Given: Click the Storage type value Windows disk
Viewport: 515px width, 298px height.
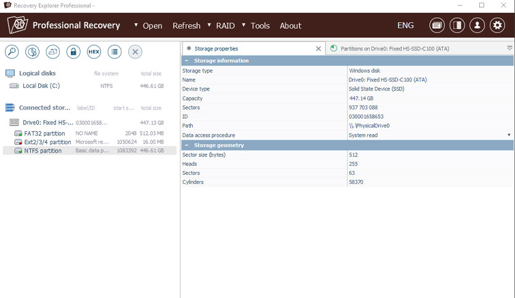Looking at the screenshot, I should (x=365, y=71).
